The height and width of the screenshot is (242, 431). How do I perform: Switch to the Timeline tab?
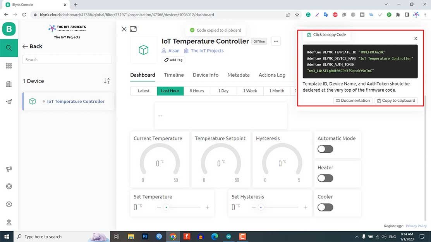(x=173, y=75)
